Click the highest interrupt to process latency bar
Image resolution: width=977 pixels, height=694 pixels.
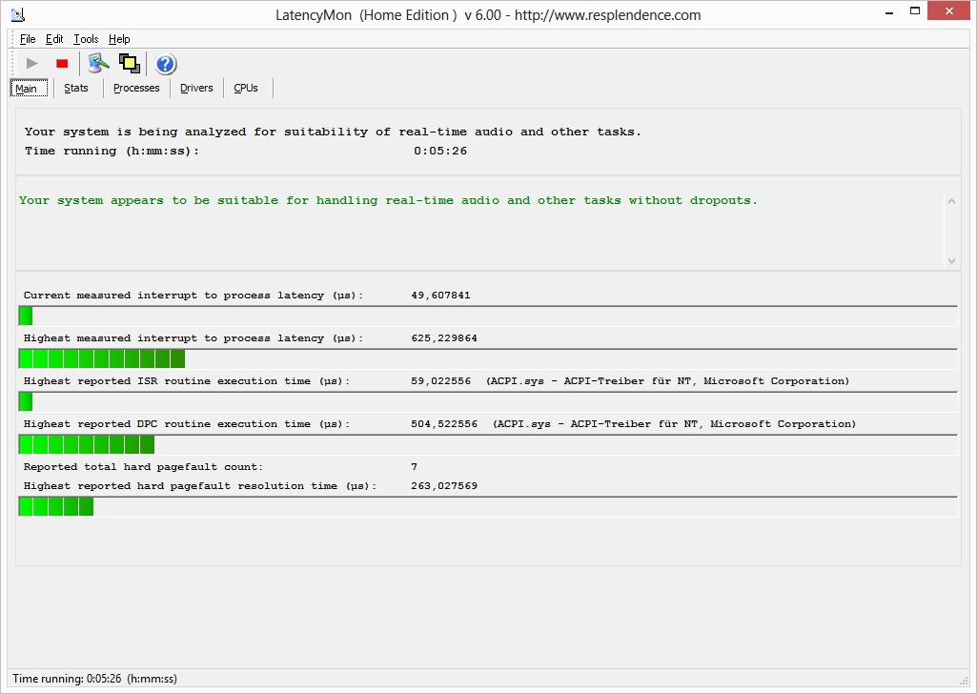tap(488, 359)
